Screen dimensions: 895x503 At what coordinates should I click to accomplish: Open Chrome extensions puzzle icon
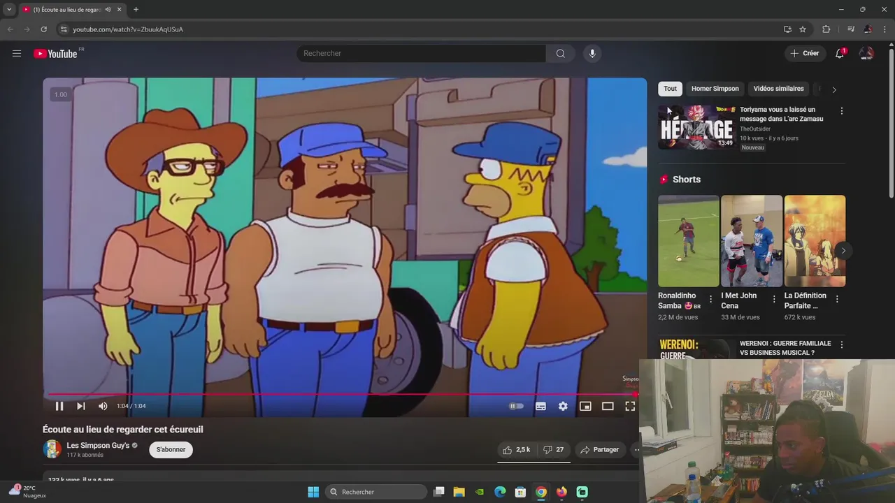[x=826, y=29]
